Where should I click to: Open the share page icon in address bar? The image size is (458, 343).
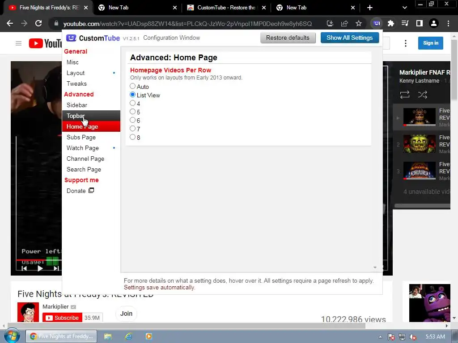coord(344,23)
